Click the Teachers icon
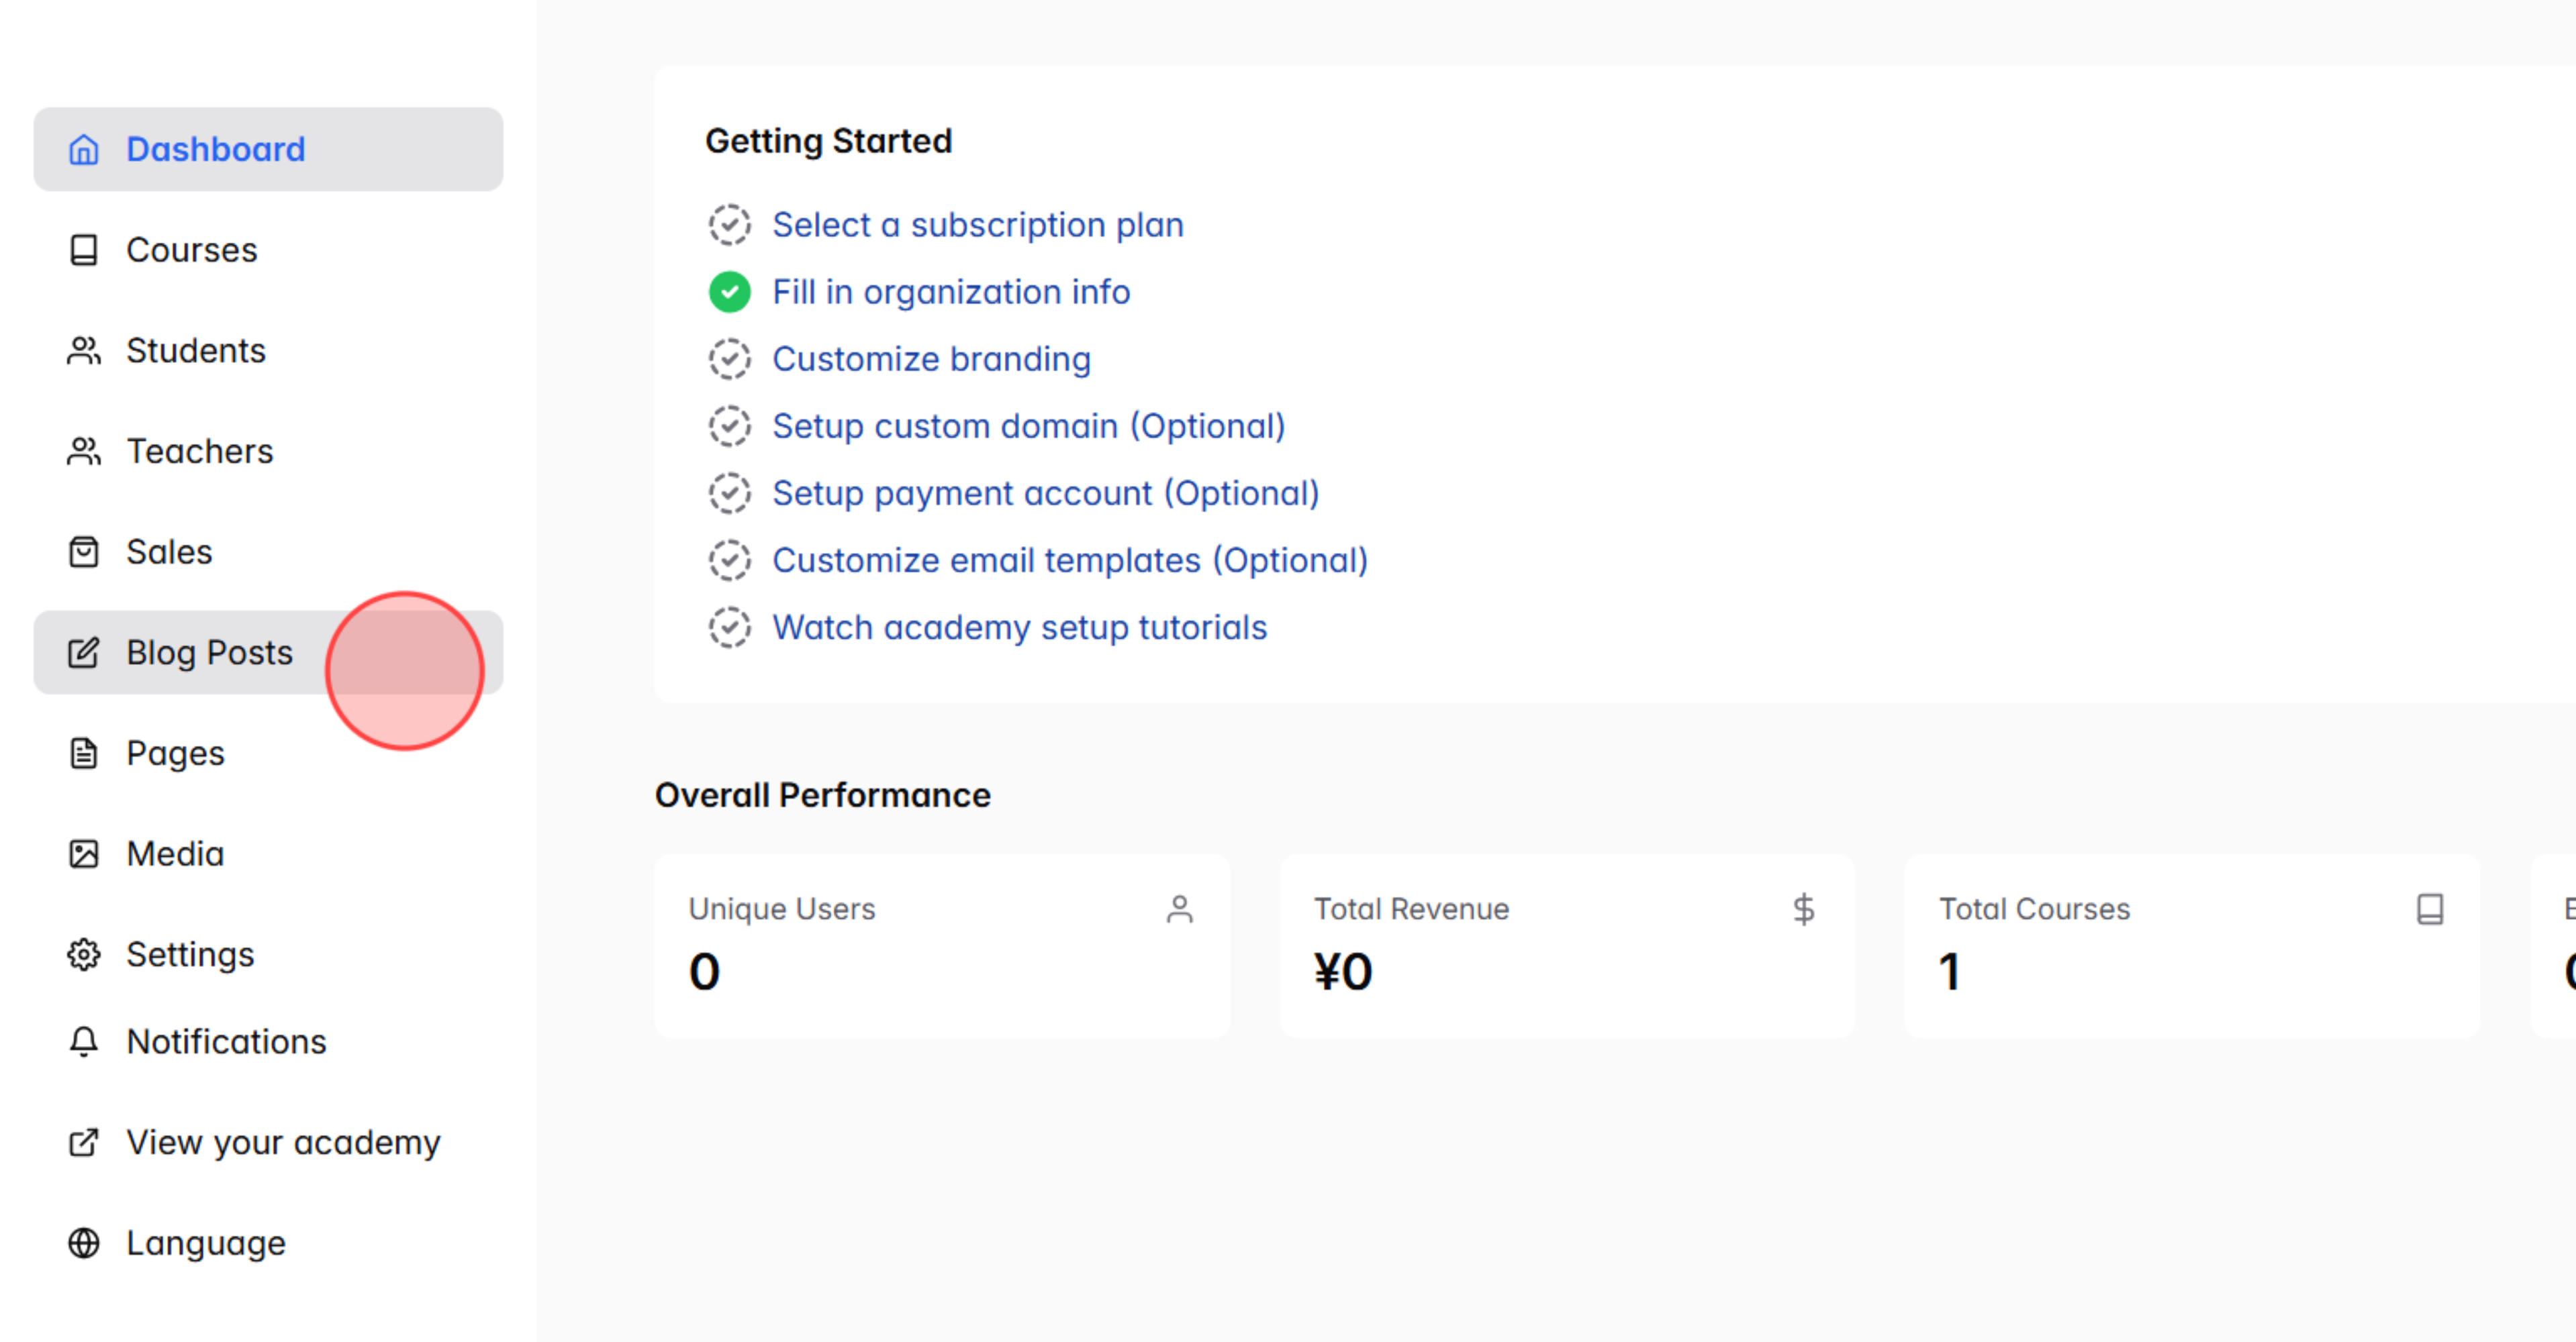The width and height of the screenshot is (2576, 1342). click(x=83, y=452)
